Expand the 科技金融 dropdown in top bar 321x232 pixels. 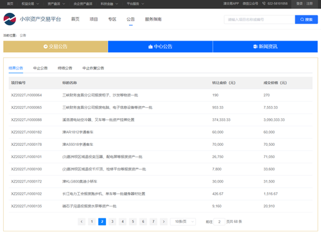coord(109,4)
